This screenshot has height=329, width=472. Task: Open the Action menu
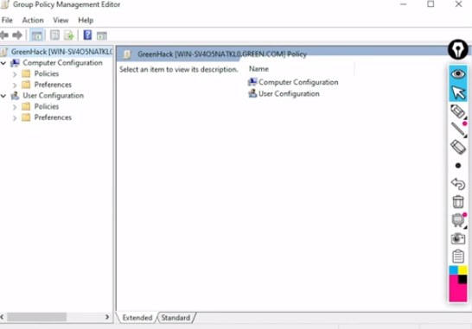(33, 20)
